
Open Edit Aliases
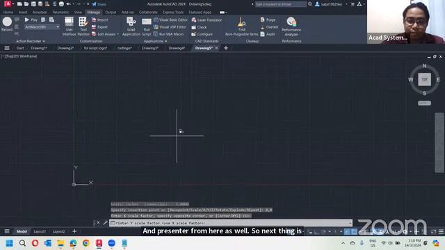tap(104, 34)
